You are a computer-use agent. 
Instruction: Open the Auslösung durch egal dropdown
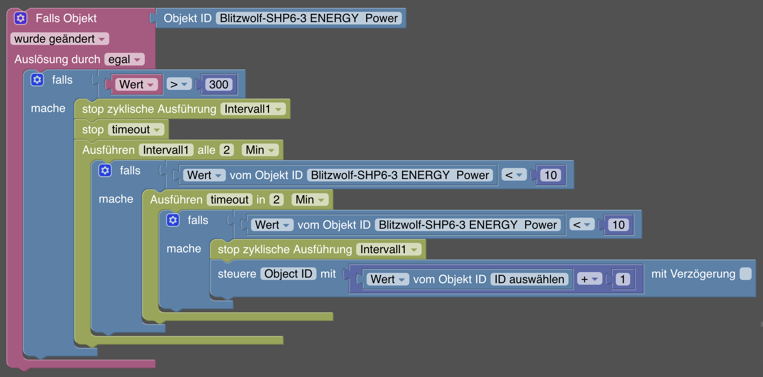[x=125, y=59]
